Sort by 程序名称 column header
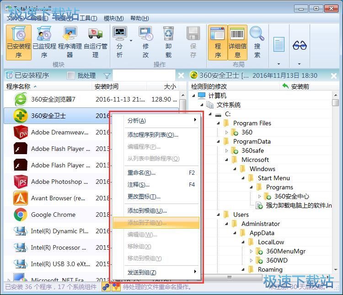 tap(48, 86)
